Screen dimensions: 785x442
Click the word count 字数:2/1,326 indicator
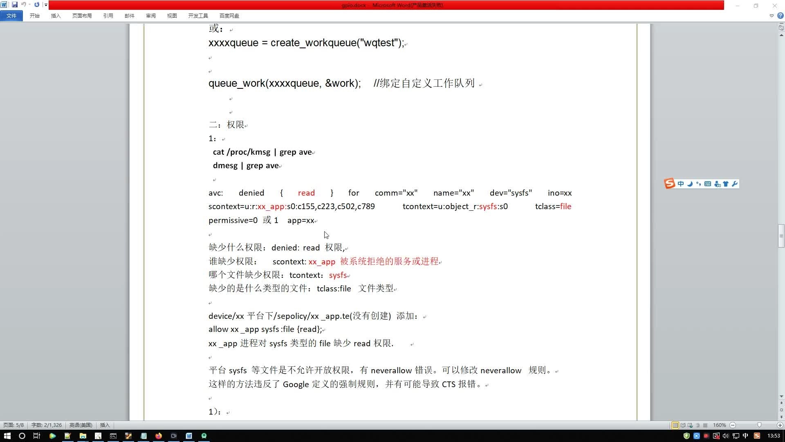point(46,425)
